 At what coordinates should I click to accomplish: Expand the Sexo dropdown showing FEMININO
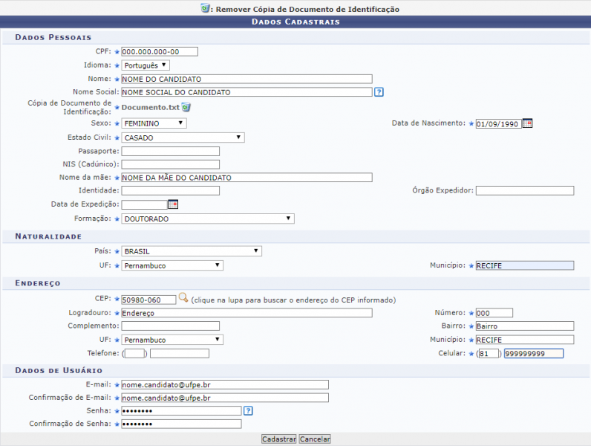click(x=154, y=123)
